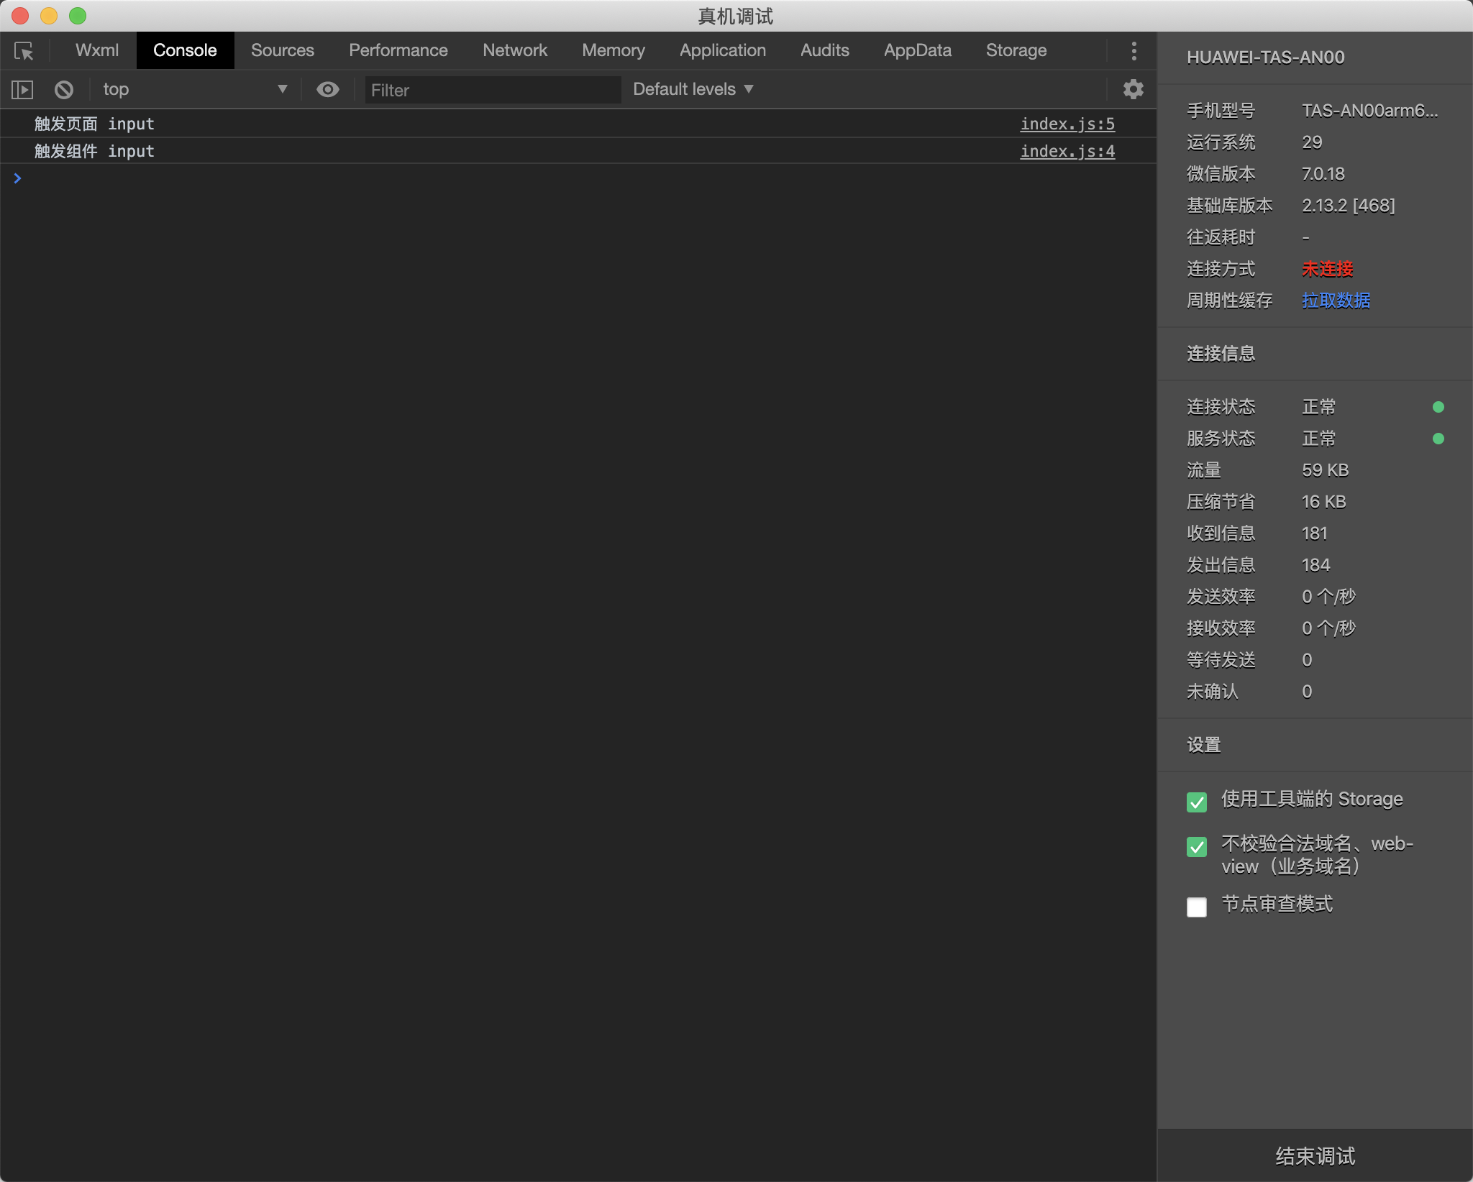Expand the Default levels dropdown

[693, 90]
